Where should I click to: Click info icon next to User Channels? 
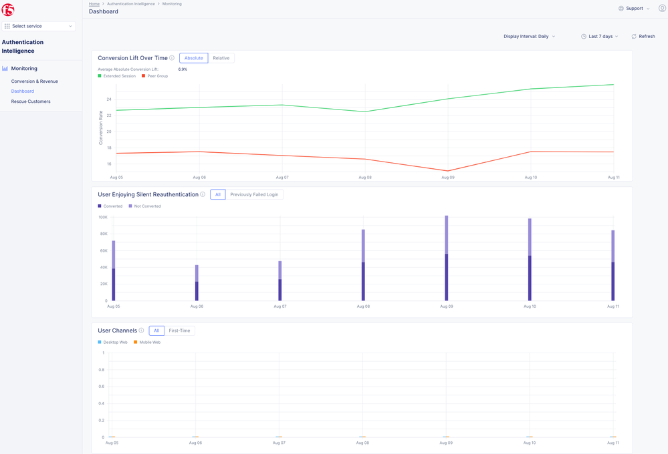pyautogui.click(x=141, y=330)
